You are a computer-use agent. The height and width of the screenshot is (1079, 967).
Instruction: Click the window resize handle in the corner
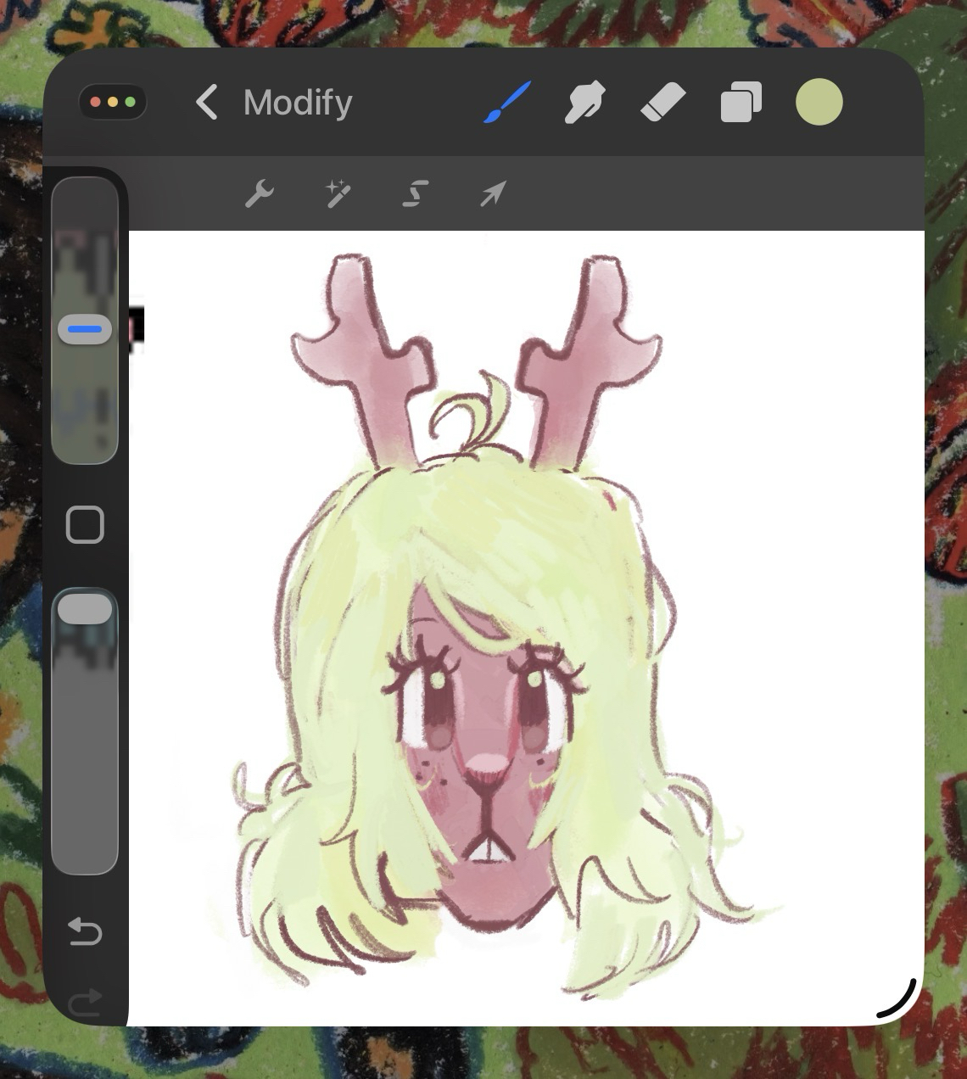(x=897, y=999)
